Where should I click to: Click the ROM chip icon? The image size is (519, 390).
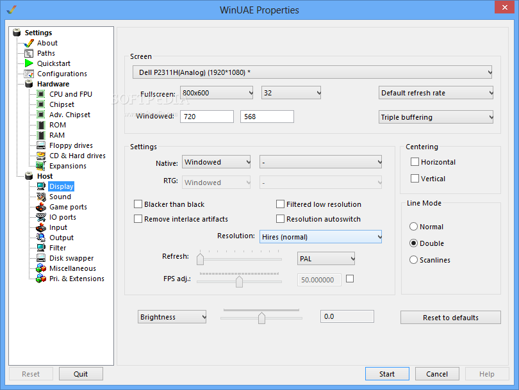click(x=41, y=125)
